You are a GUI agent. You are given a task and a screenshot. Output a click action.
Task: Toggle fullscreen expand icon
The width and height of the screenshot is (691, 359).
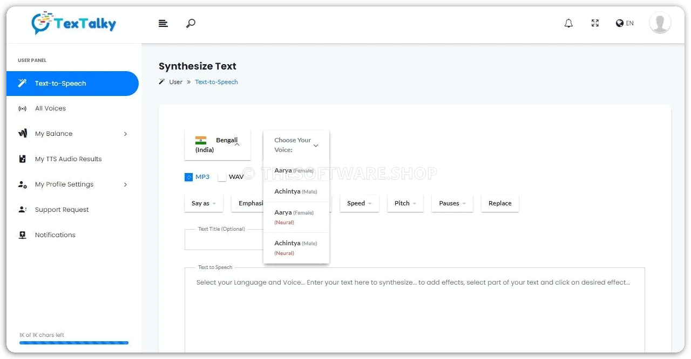click(x=595, y=23)
